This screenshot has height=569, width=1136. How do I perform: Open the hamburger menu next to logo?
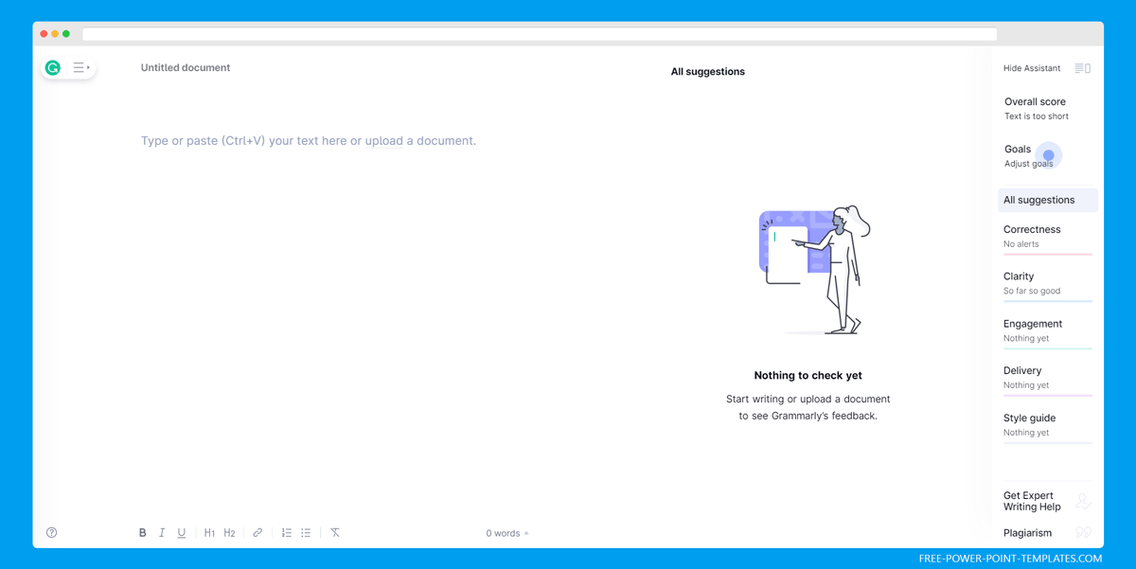click(81, 67)
